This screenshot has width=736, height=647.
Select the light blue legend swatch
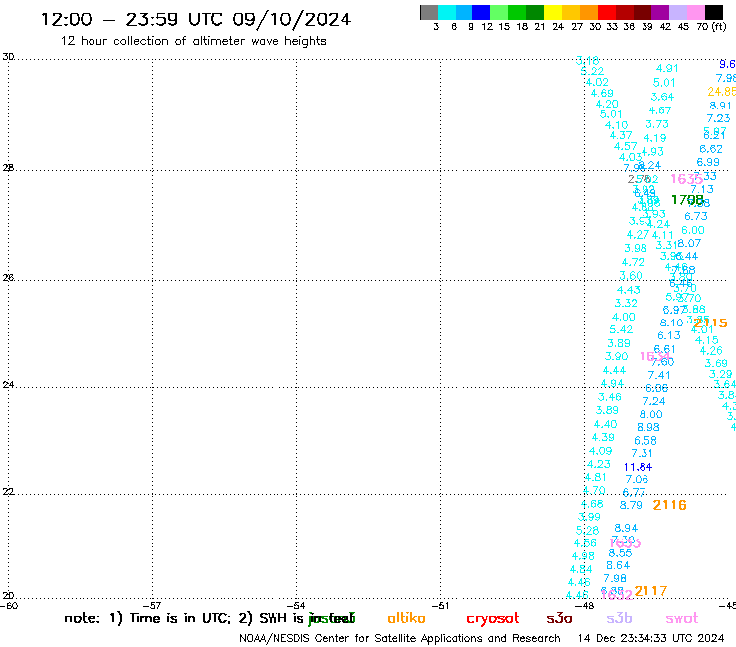click(x=464, y=12)
